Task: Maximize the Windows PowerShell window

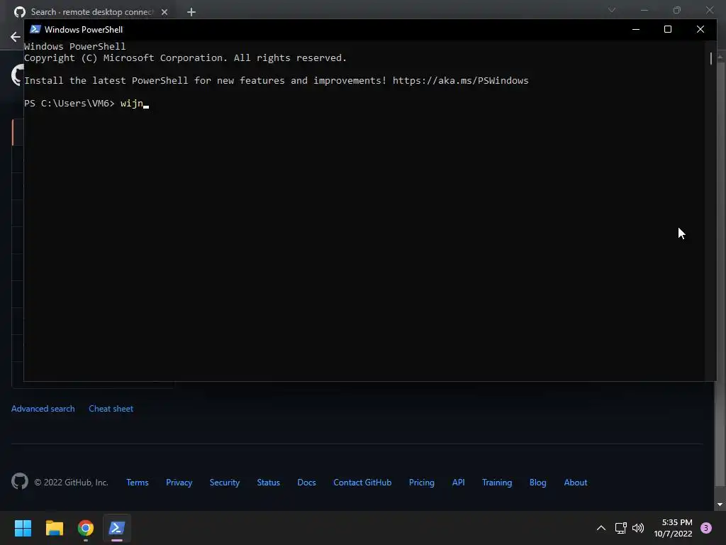Action: click(668, 29)
